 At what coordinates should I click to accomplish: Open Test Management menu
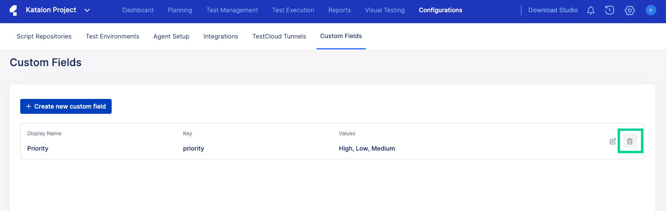(x=232, y=10)
